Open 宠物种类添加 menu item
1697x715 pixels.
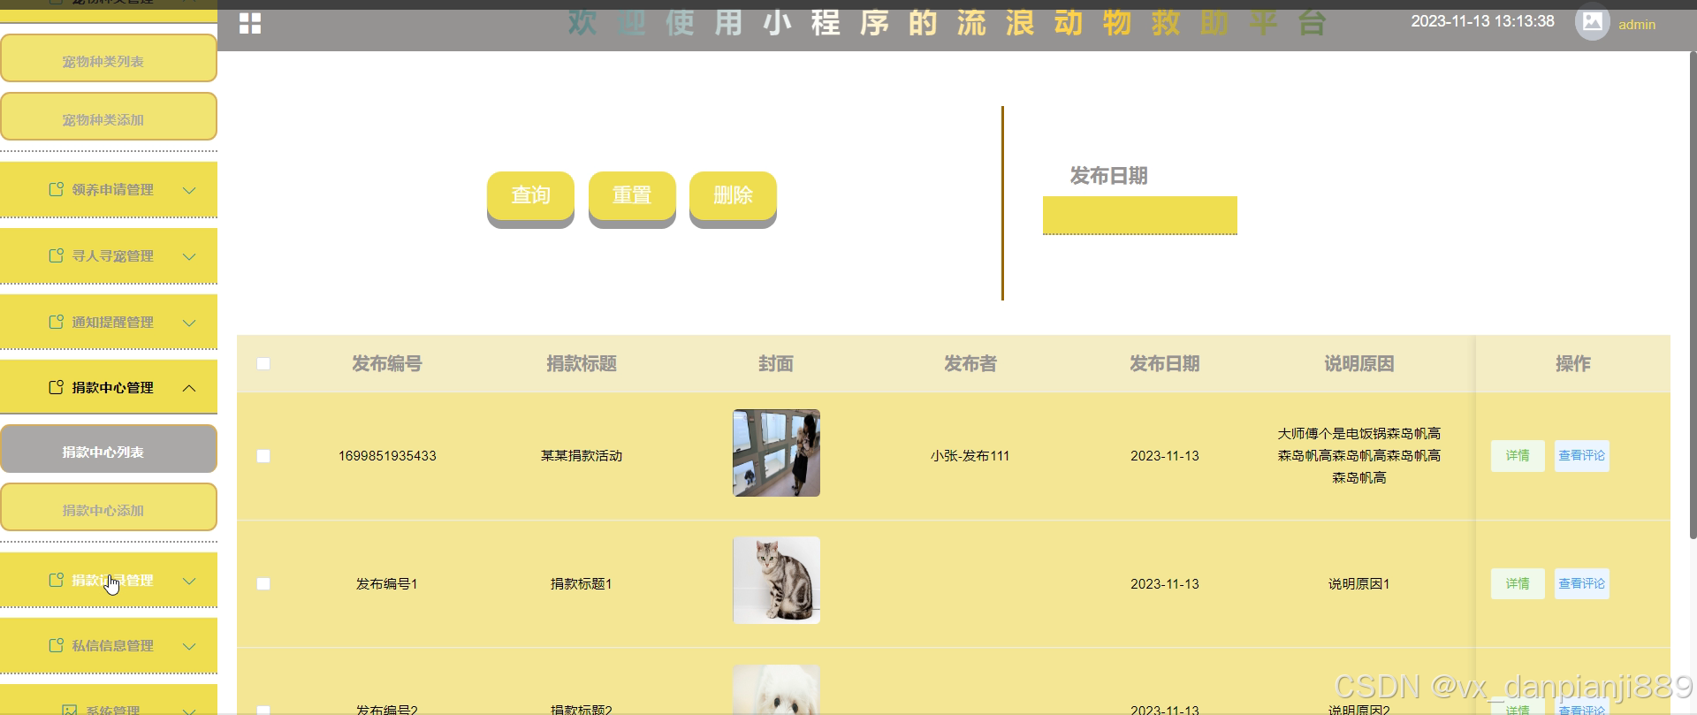tap(109, 117)
